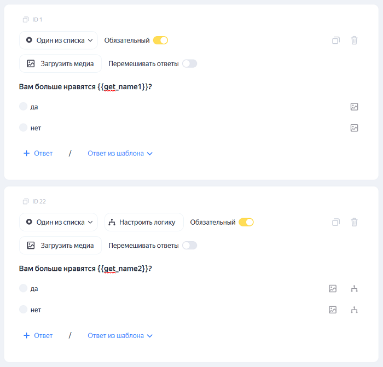The height and width of the screenshot is (367, 383).
Task: Click 'Настроить логику' button in ID 22
Action: pyautogui.click(x=144, y=223)
